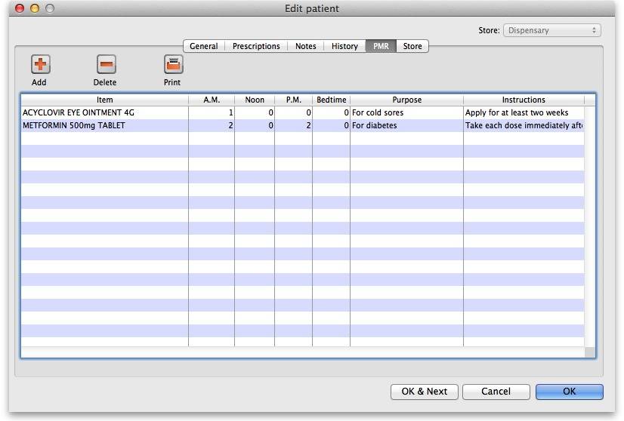624x421 pixels.
Task: Switch to the General tab
Action: click(x=203, y=46)
